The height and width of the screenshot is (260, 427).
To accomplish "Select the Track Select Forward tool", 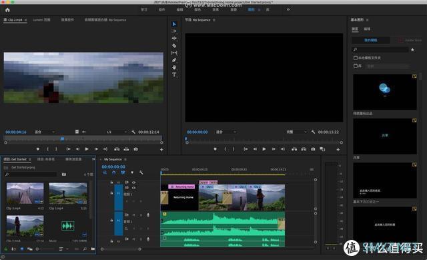I will click(x=174, y=31).
